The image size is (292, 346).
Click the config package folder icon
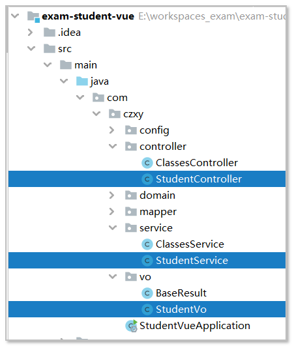pyautogui.click(x=131, y=130)
